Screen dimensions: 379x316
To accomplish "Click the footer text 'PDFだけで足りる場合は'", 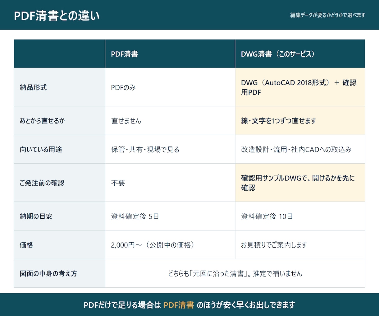I will point(122,305).
